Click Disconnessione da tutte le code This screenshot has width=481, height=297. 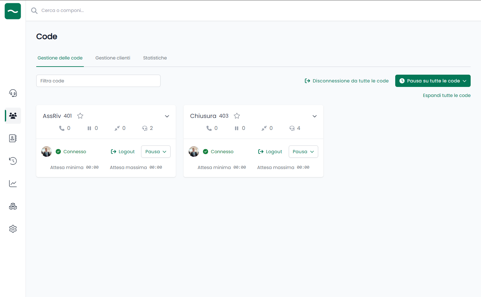pos(347,81)
